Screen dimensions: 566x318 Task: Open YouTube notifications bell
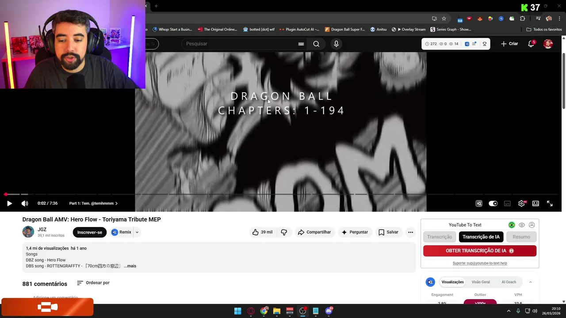coord(531,44)
